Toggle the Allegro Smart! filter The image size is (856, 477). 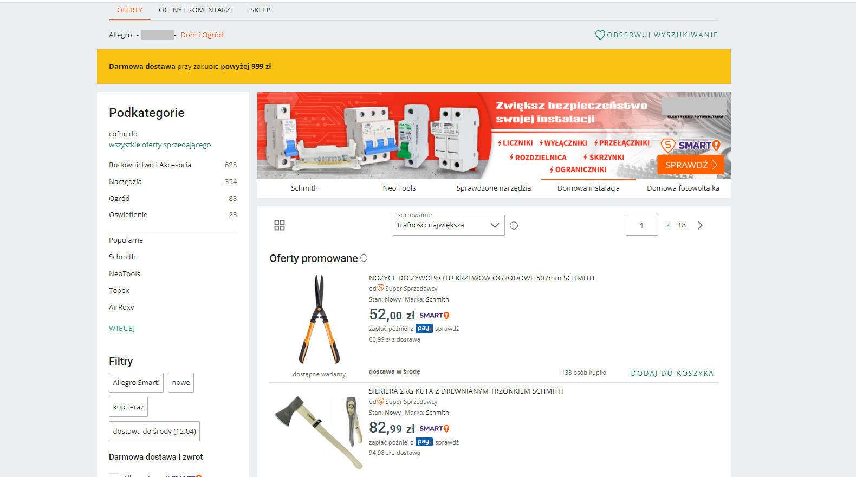click(x=137, y=383)
